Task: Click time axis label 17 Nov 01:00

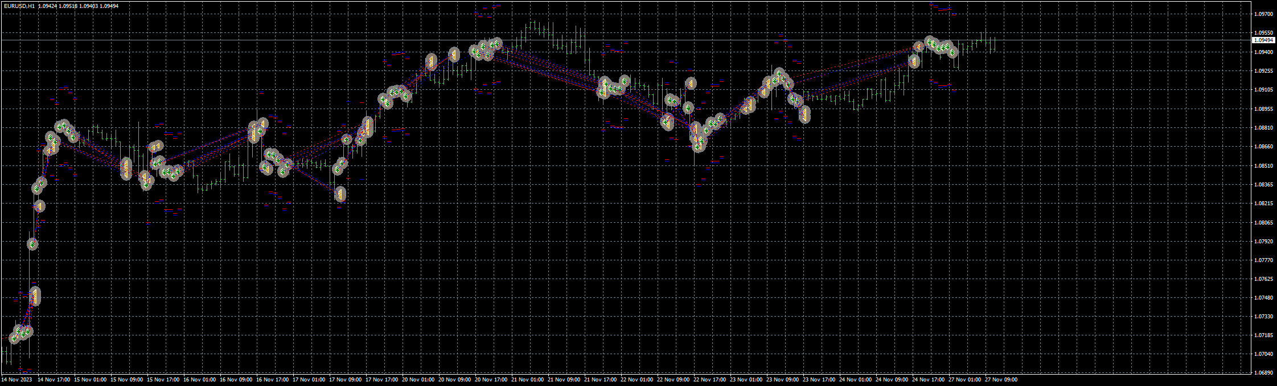Action: pyautogui.click(x=309, y=379)
